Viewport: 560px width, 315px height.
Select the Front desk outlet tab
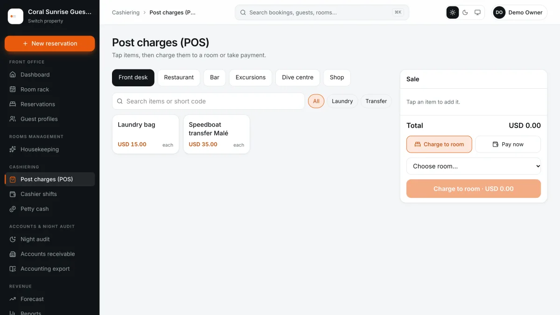pyautogui.click(x=133, y=77)
